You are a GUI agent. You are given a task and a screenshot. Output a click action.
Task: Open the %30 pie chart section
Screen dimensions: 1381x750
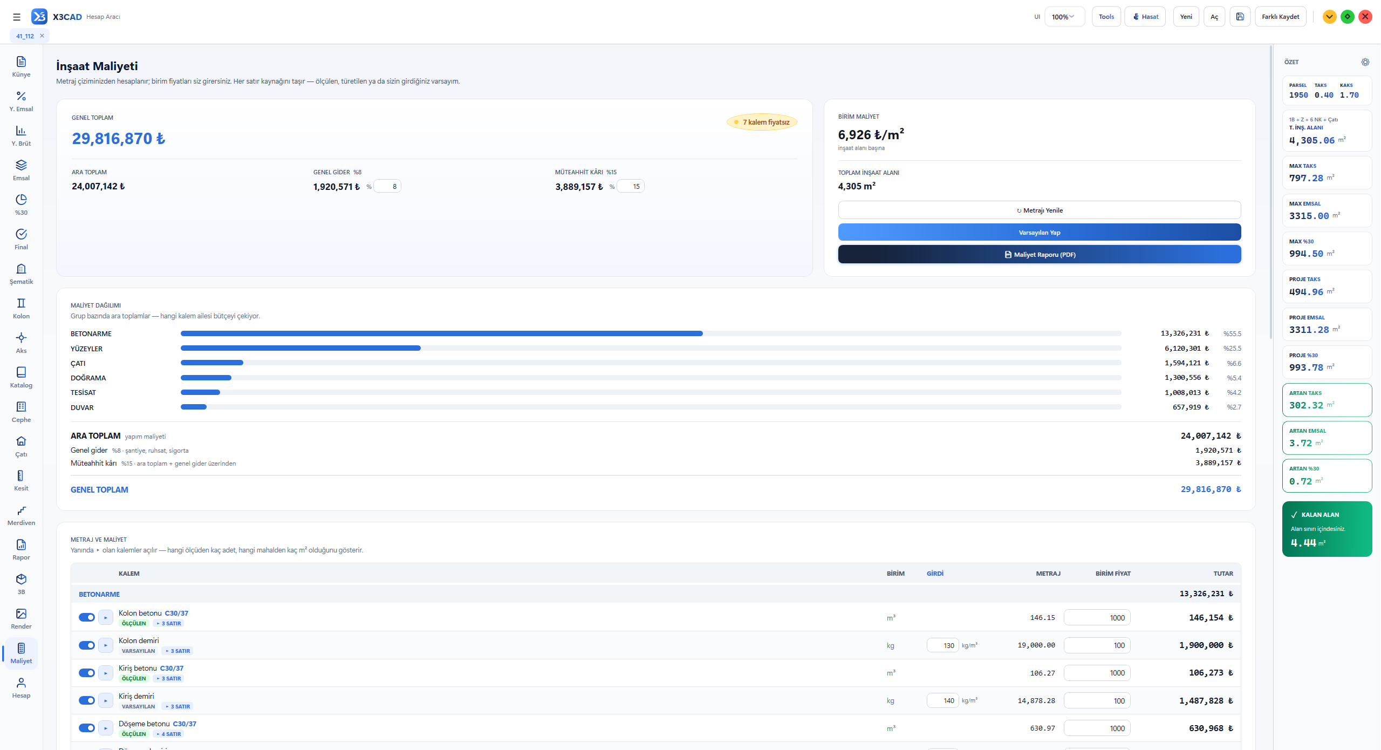21,205
